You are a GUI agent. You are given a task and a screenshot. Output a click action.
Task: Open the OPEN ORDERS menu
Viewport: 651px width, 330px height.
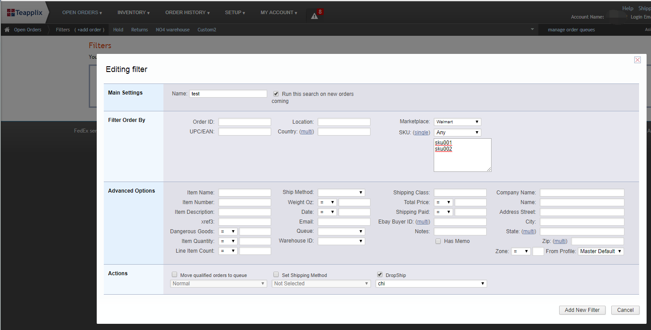[x=82, y=12]
